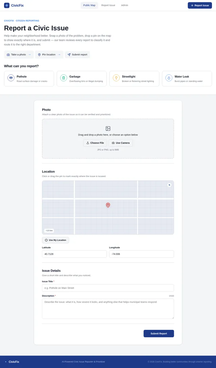Click the 0/500 character counter
Viewport: 216px width, 368px height.
[x=171, y=296]
